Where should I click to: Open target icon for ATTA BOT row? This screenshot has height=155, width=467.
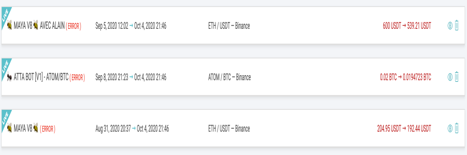point(450,77)
